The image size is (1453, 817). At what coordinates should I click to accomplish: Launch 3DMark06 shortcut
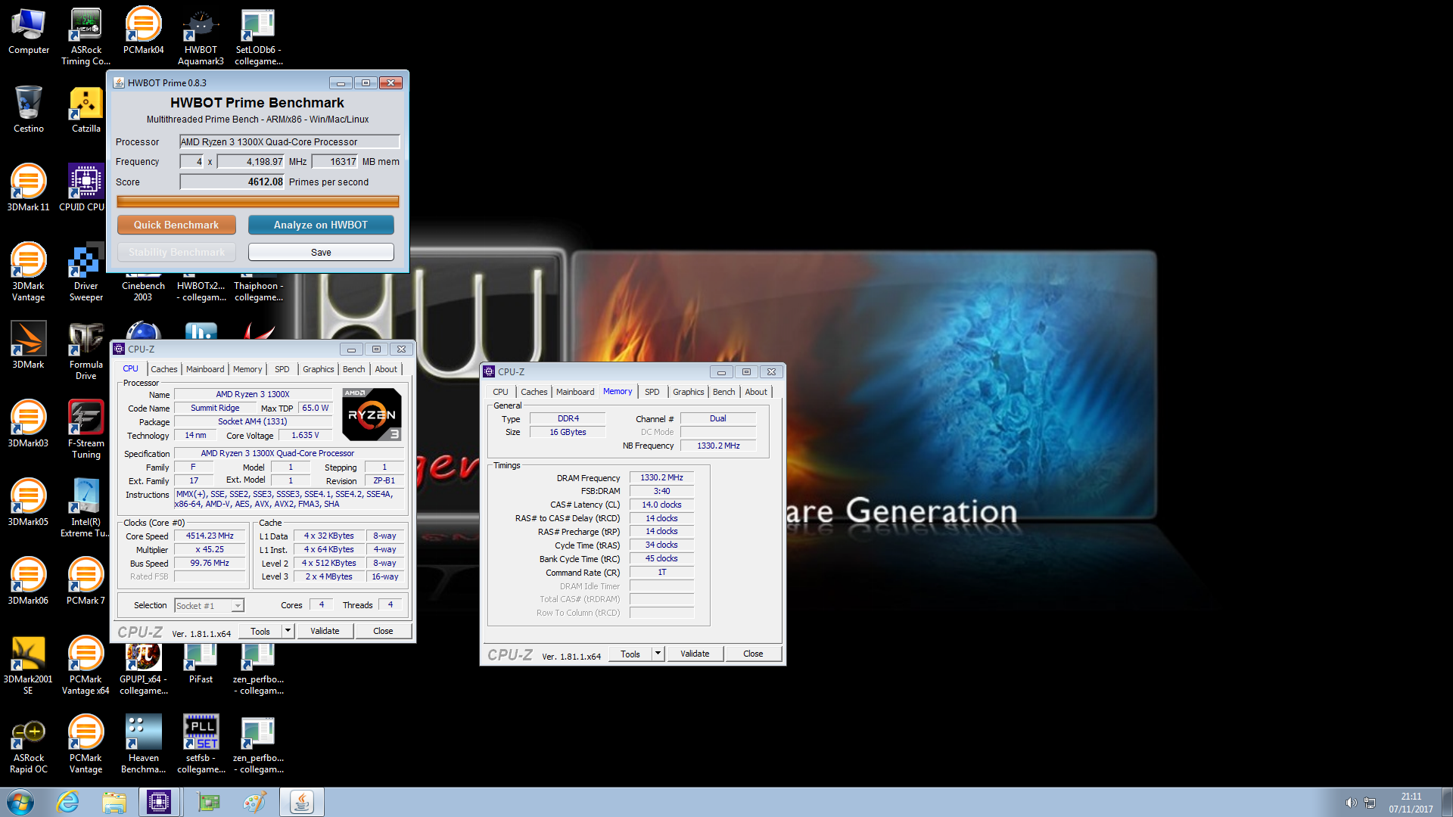tap(29, 582)
